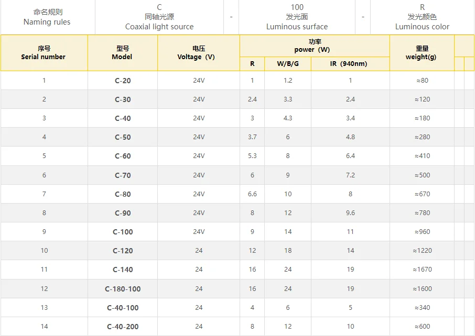Image resolution: width=475 pixels, height=336 pixels.
Task: Click the Luminous color naming cell
Action: (422, 17)
